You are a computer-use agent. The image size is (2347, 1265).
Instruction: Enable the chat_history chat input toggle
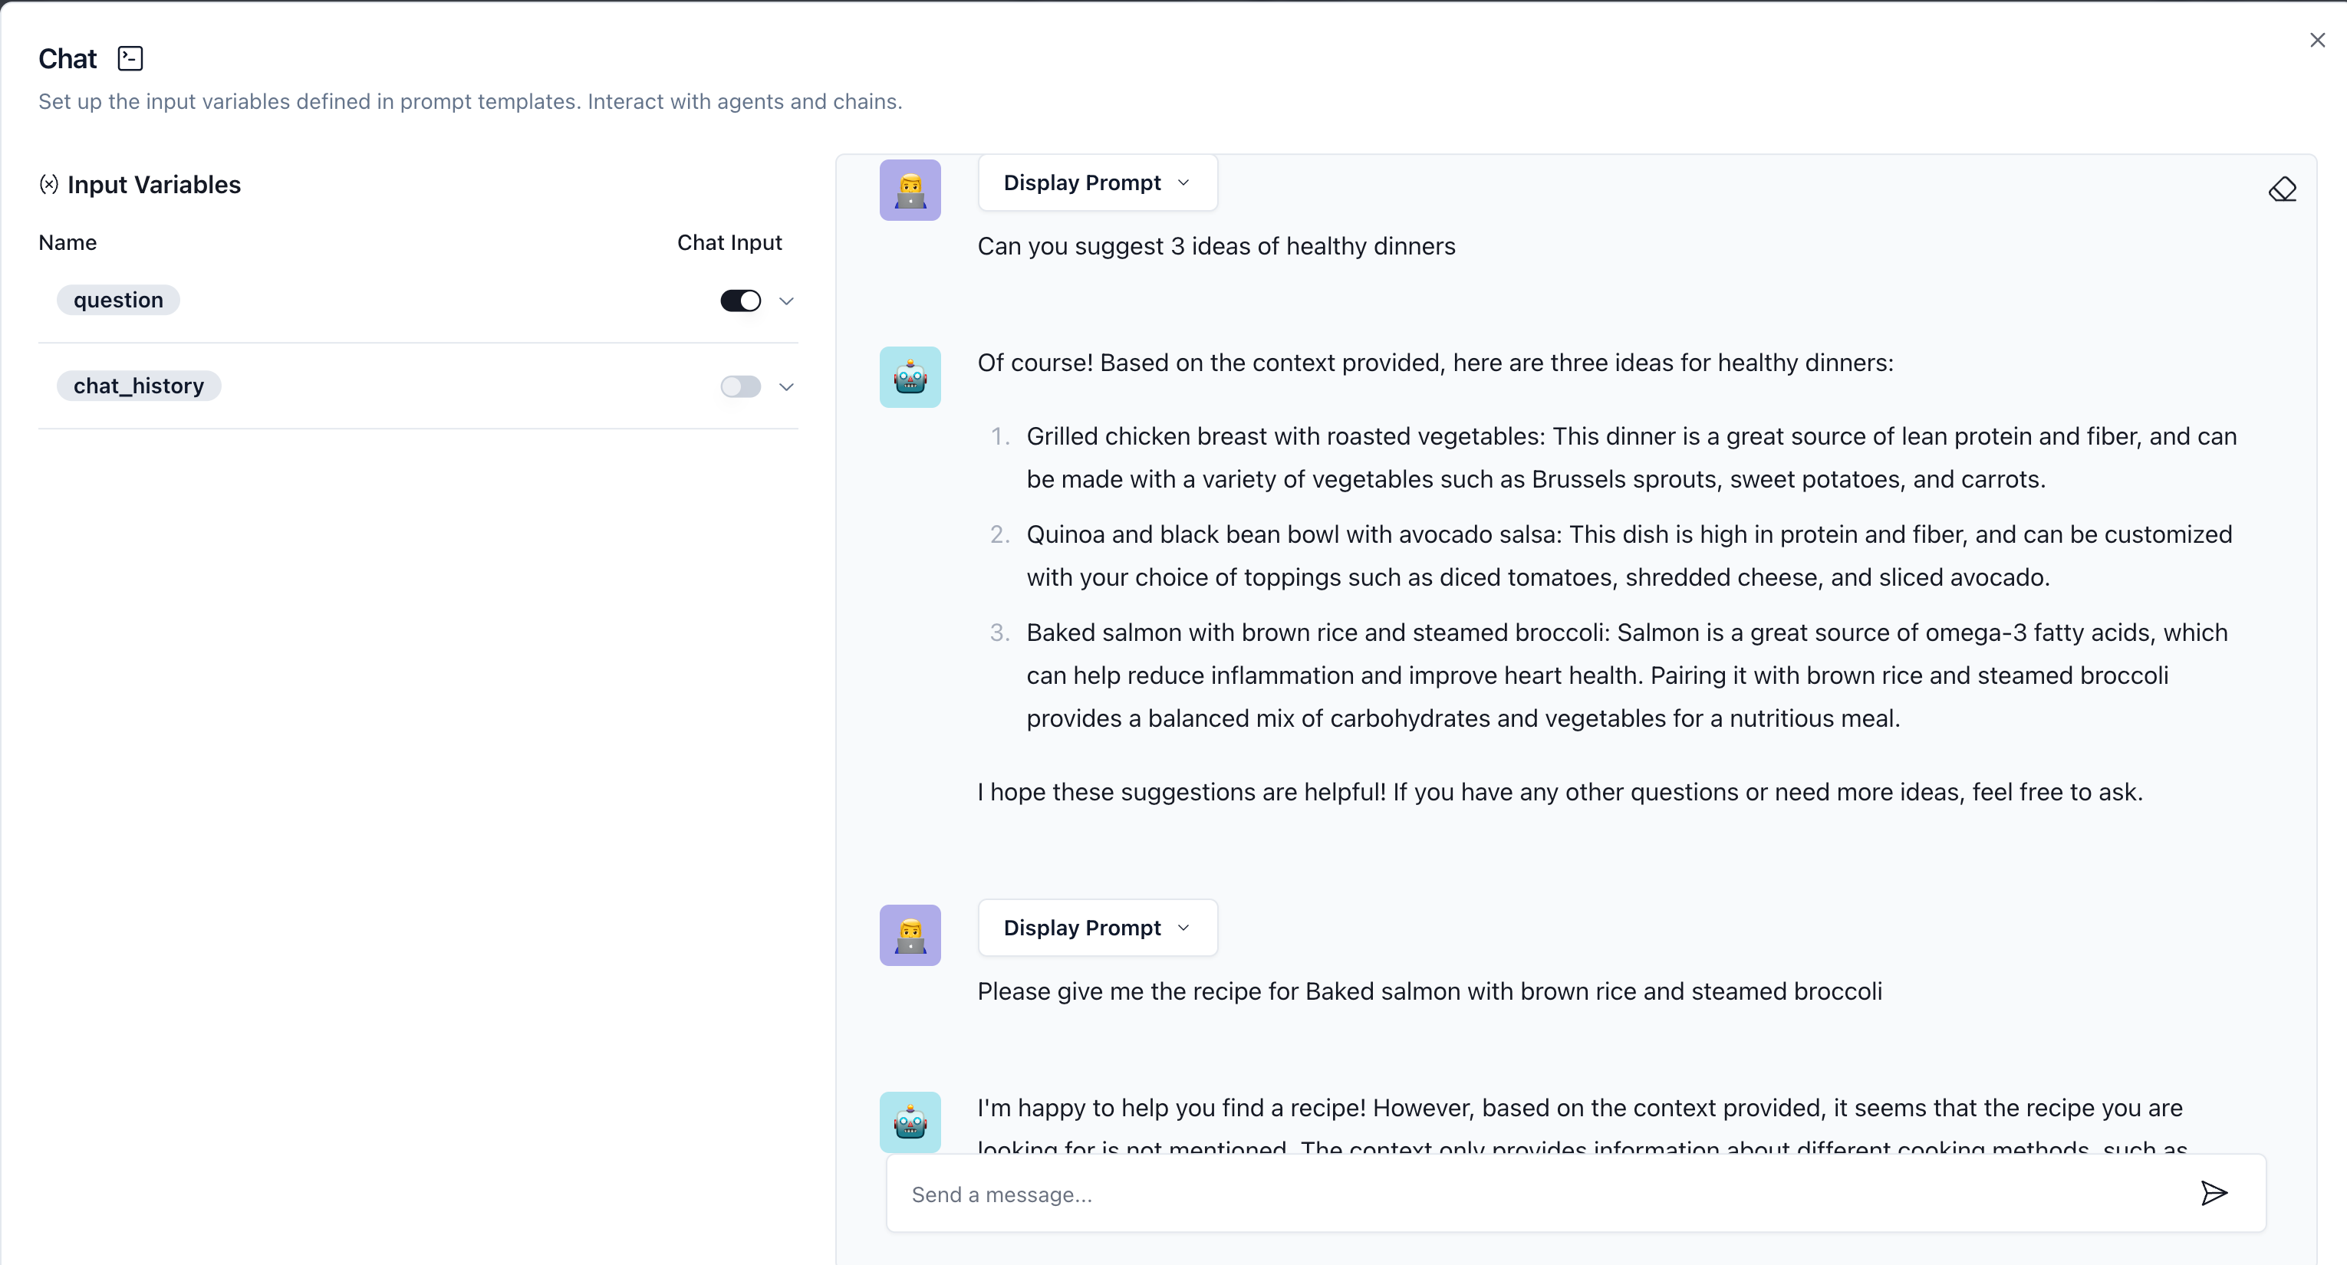(740, 386)
